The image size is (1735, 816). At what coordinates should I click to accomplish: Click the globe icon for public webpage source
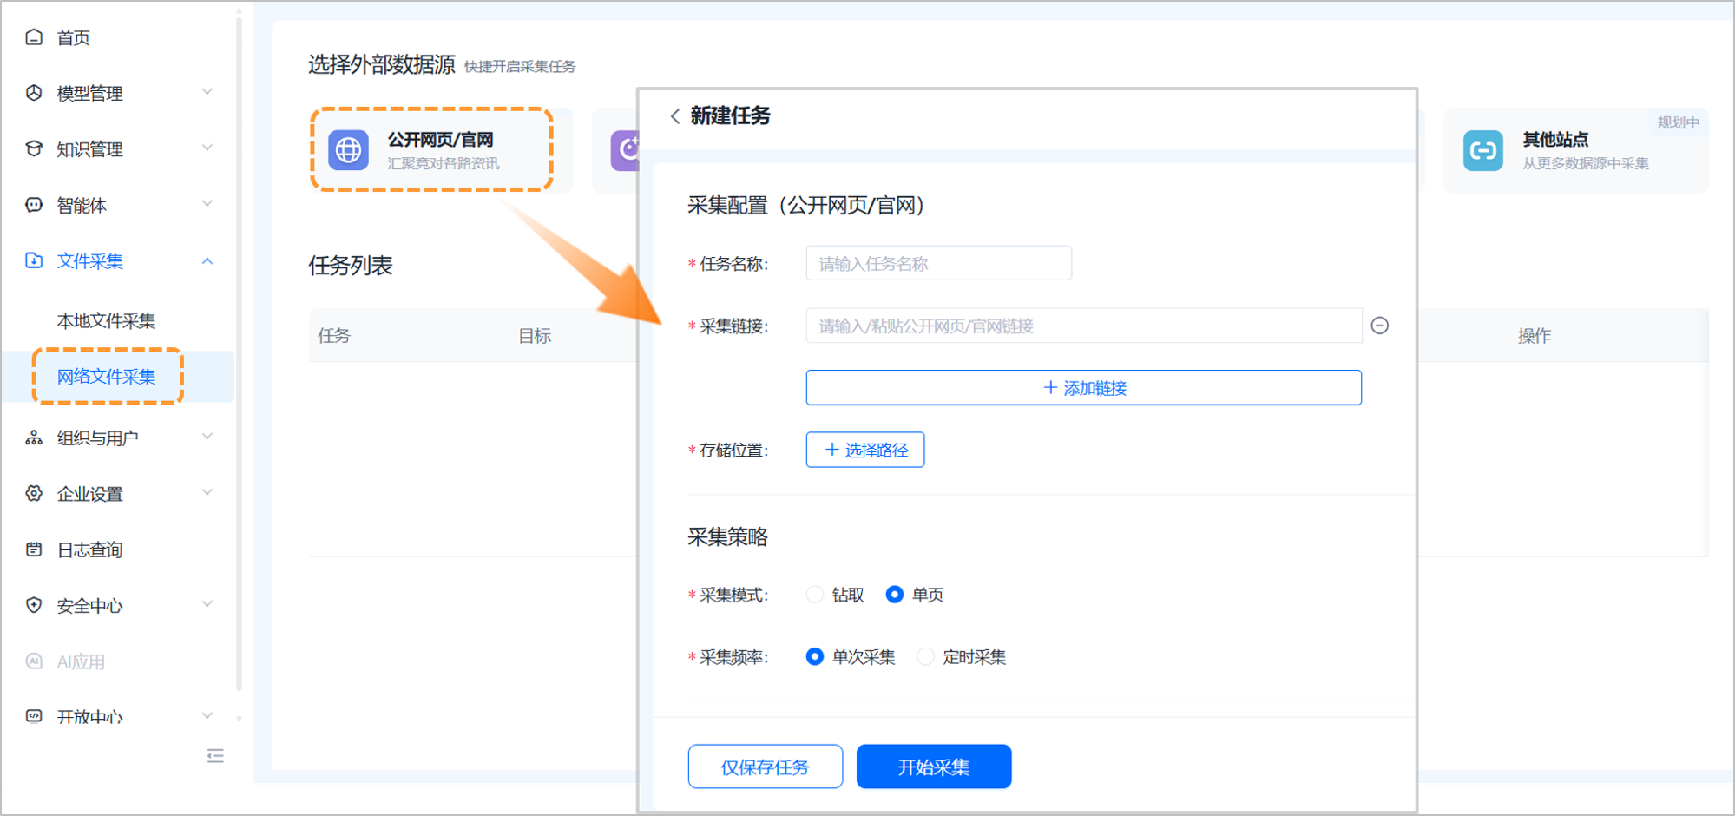tap(348, 150)
